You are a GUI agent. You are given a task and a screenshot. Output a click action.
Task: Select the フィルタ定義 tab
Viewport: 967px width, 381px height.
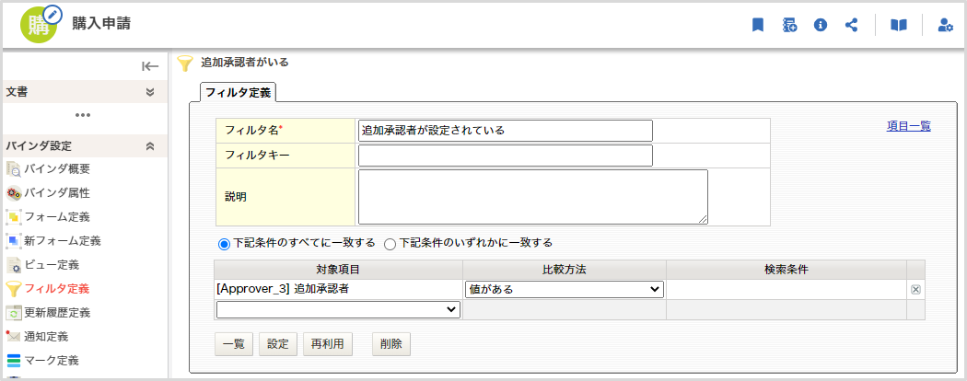coord(239,92)
